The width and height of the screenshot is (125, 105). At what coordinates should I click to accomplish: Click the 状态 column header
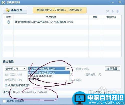8,17
